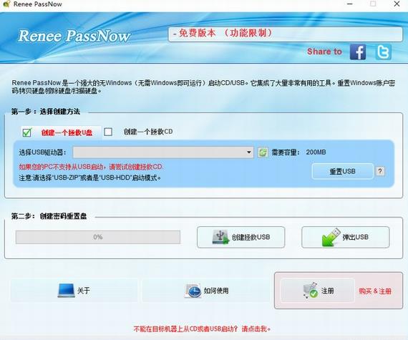This screenshot has height=340, width=408.
Task: Click the Share to label
Action: tap(324, 52)
